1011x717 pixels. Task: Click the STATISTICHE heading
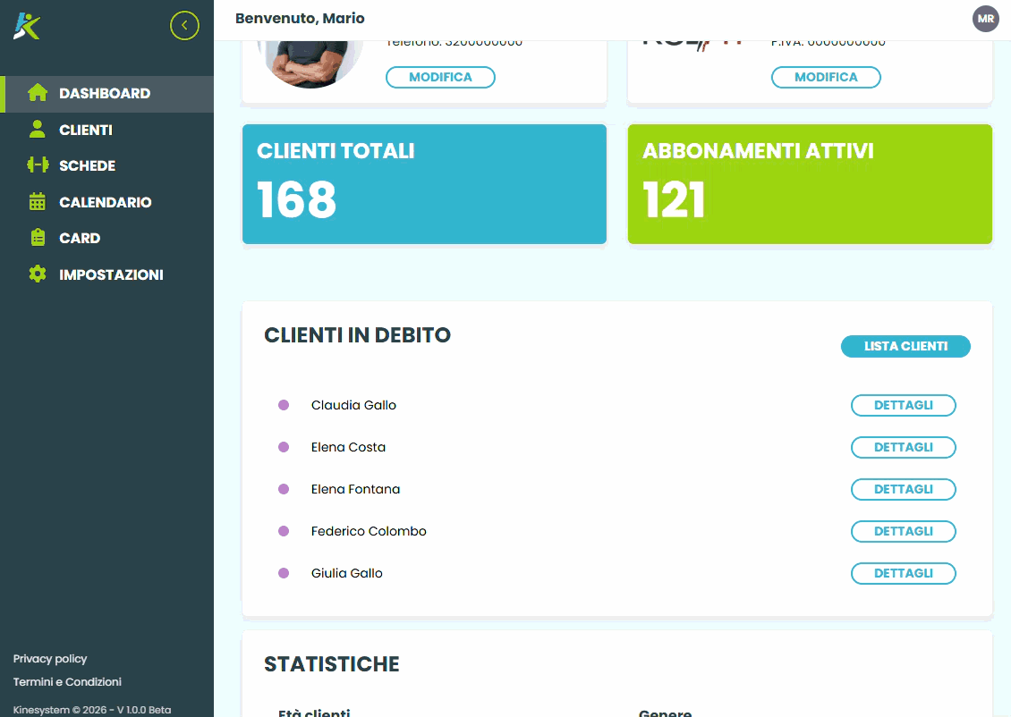point(331,664)
